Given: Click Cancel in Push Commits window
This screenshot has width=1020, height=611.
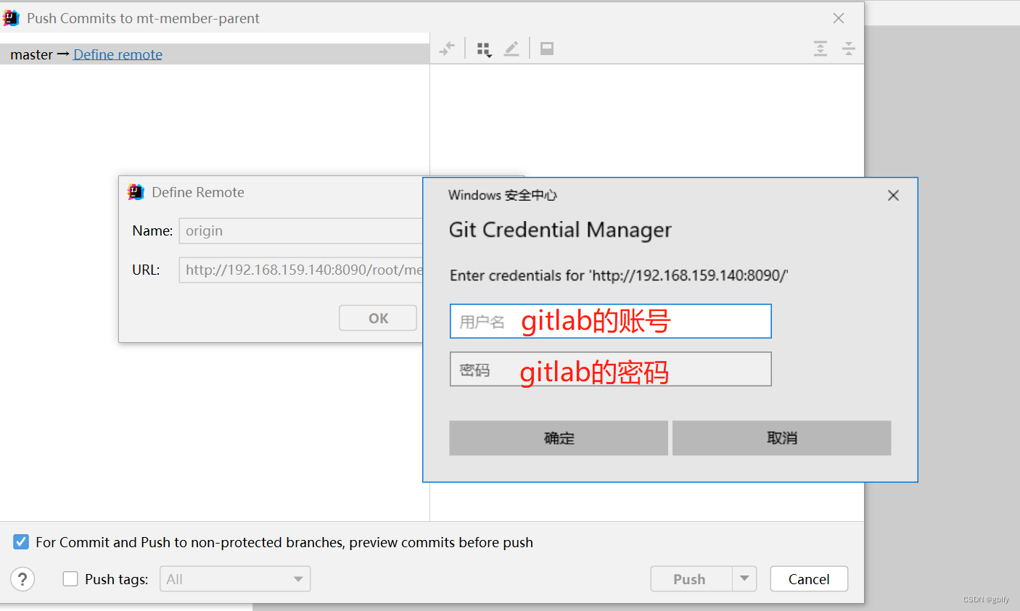Looking at the screenshot, I should pyautogui.click(x=809, y=579).
